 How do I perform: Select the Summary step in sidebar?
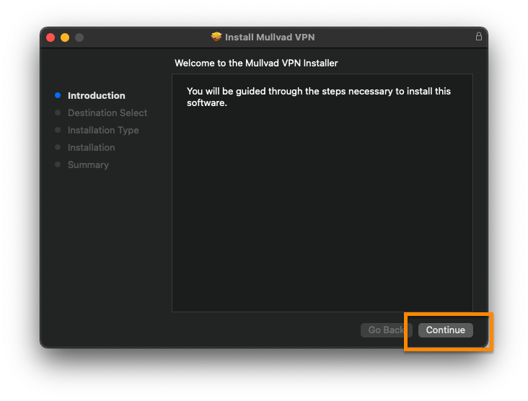click(x=88, y=164)
